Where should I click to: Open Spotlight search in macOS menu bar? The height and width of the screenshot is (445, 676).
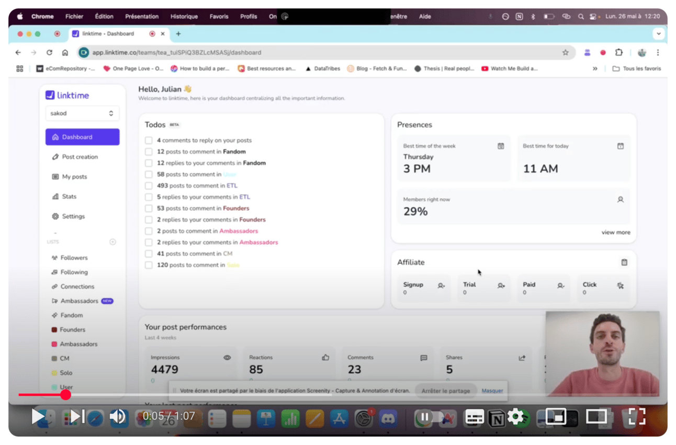point(581,17)
